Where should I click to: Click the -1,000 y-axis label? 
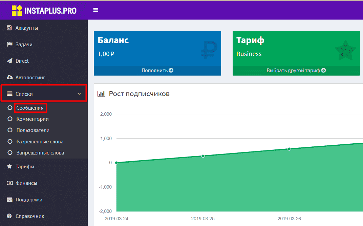[105, 187]
